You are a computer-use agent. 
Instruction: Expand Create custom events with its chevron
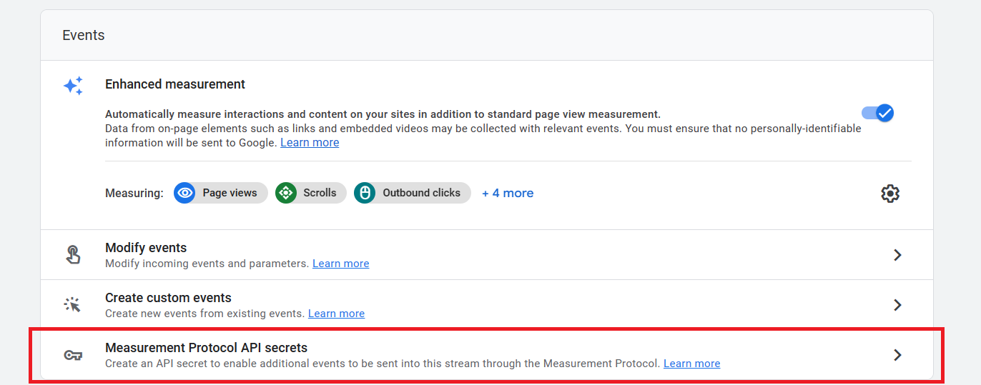897,305
